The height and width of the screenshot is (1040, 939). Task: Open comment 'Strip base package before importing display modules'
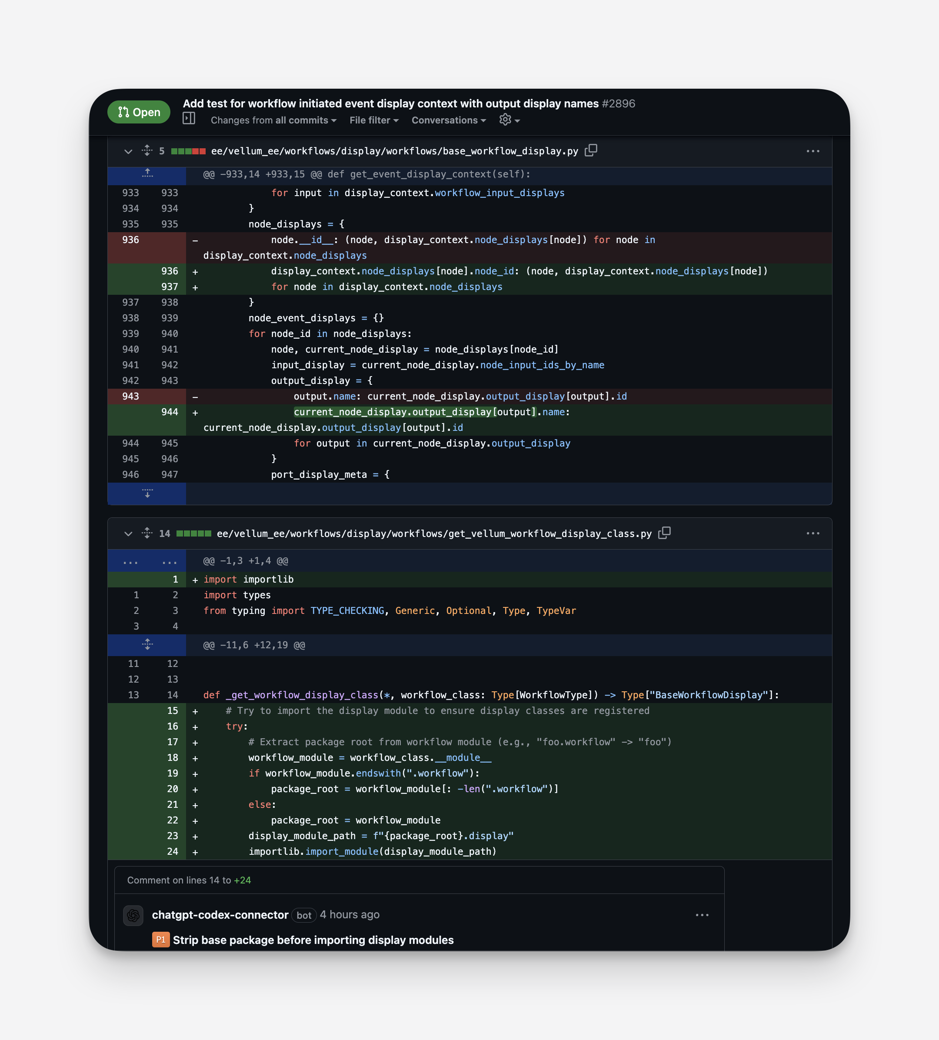point(314,940)
